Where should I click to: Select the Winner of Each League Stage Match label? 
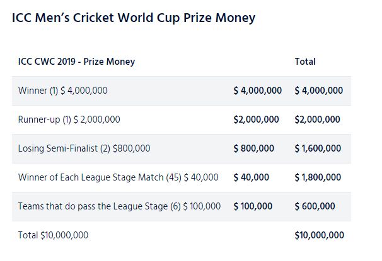[119, 177]
